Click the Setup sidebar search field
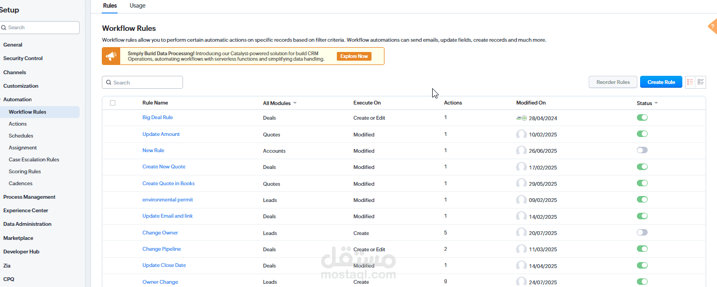This screenshot has width=717, height=287. tap(39, 28)
